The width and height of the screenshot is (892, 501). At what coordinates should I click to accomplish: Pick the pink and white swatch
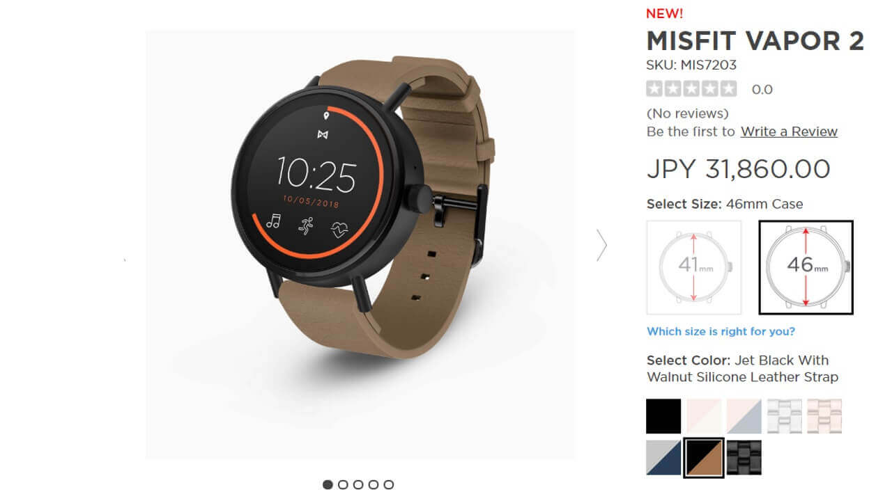click(x=704, y=416)
